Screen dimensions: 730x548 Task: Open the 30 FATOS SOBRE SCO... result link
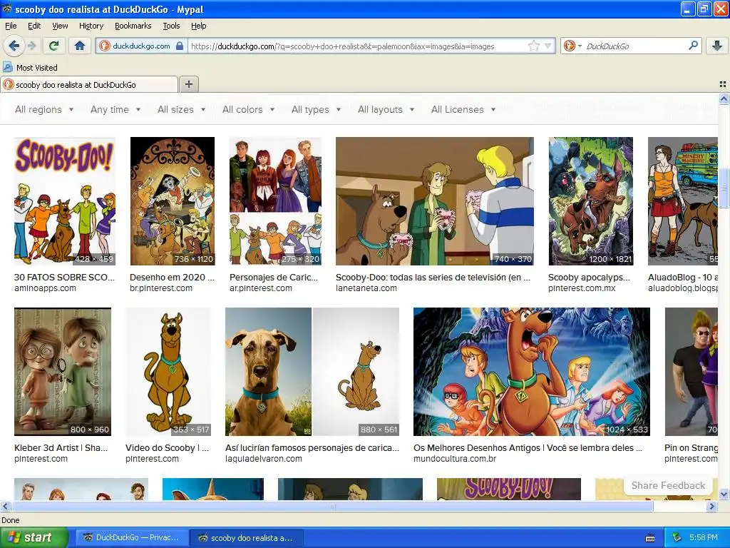64,278
